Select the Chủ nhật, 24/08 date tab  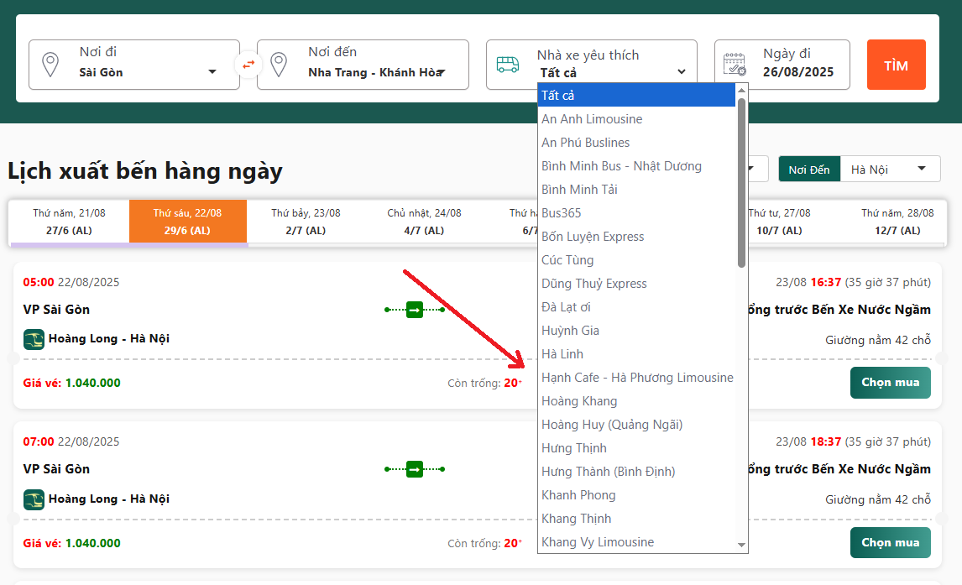(x=424, y=222)
